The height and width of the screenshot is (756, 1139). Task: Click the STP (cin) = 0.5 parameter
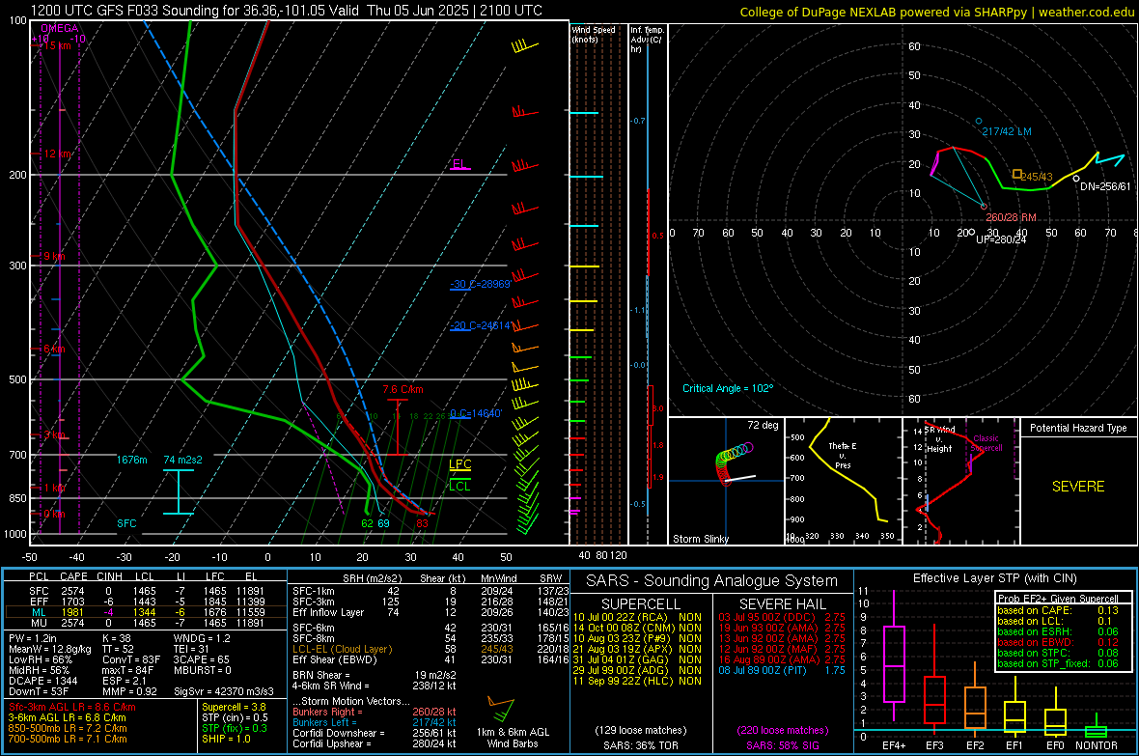point(235,717)
